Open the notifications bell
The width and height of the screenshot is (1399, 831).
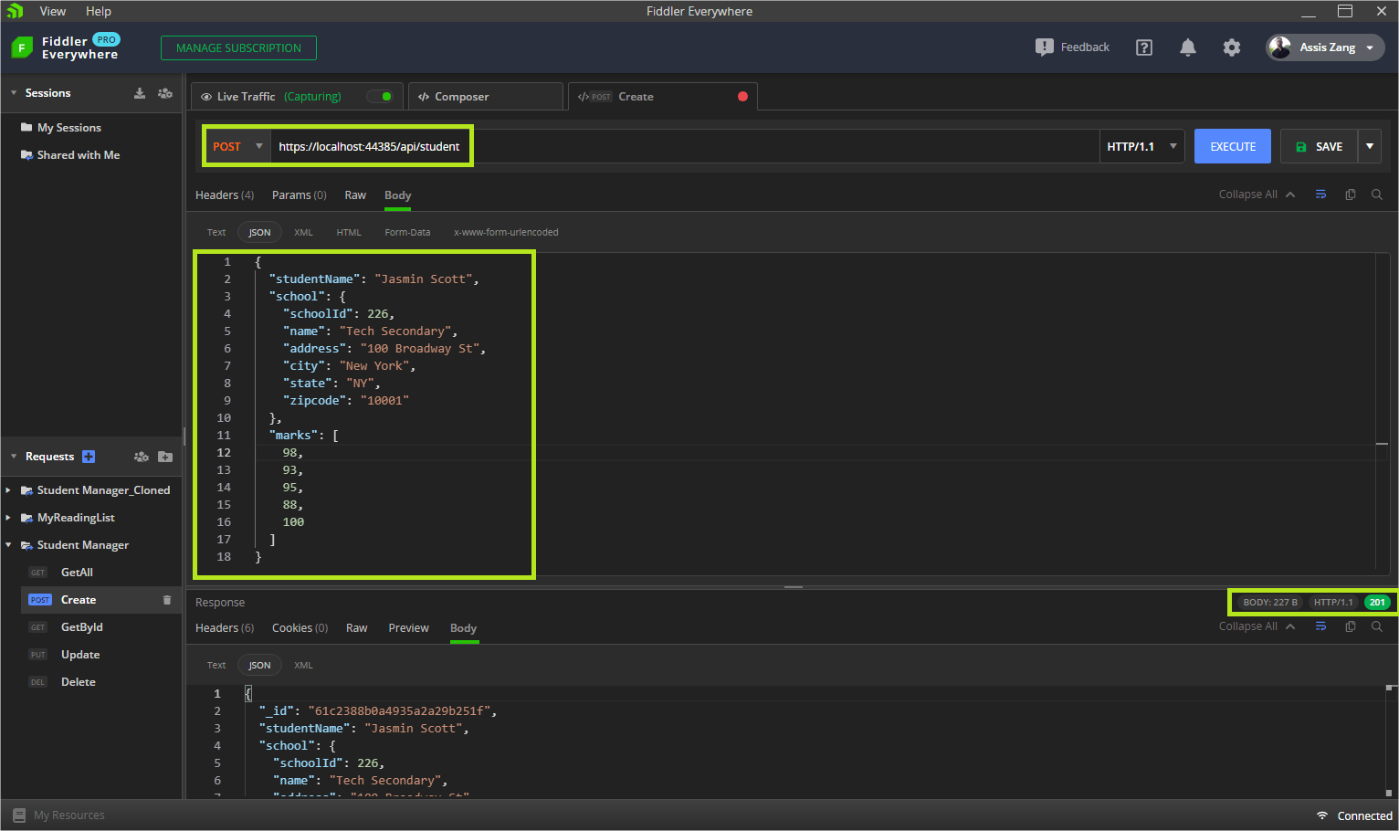tap(1188, 47)
